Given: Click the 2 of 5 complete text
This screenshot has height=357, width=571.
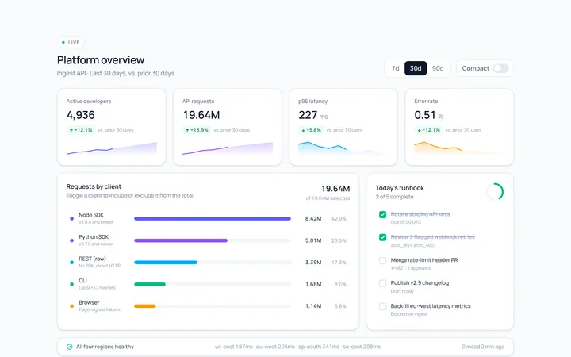Looking at the screenshot, I should [394, 197].
